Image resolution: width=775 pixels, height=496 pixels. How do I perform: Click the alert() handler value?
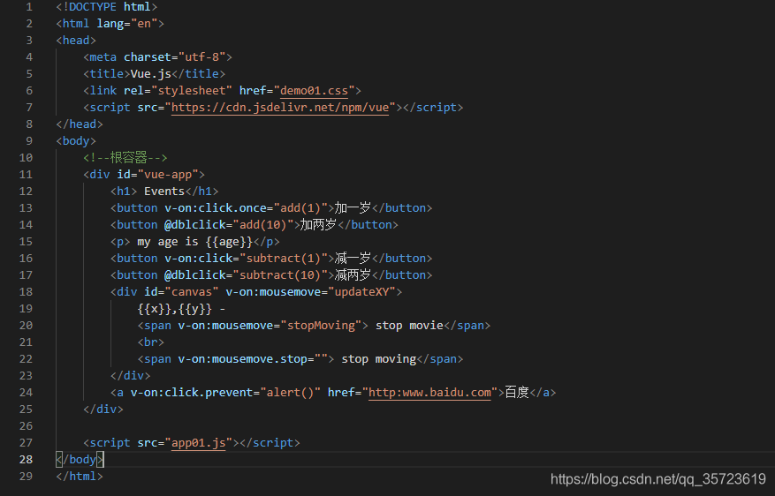(x=290, y=393)
